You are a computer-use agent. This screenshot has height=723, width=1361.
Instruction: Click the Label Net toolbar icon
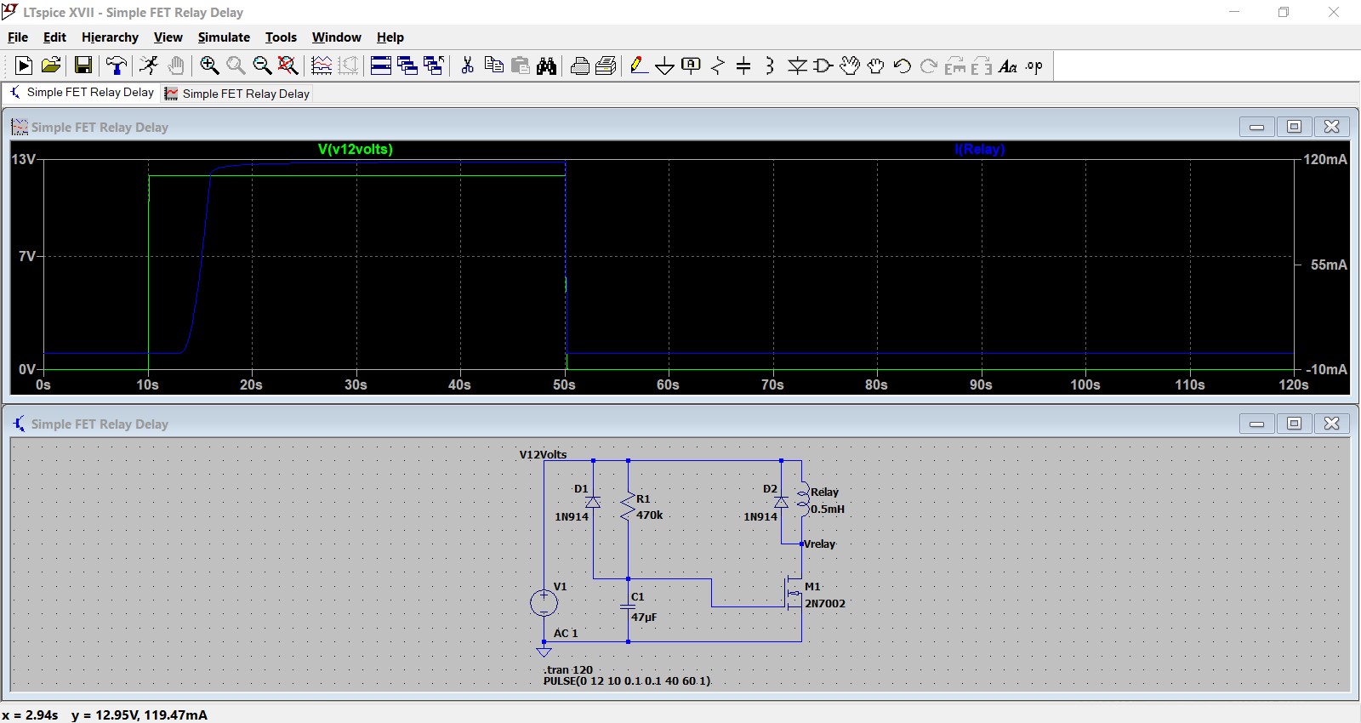tap(692, 65)
